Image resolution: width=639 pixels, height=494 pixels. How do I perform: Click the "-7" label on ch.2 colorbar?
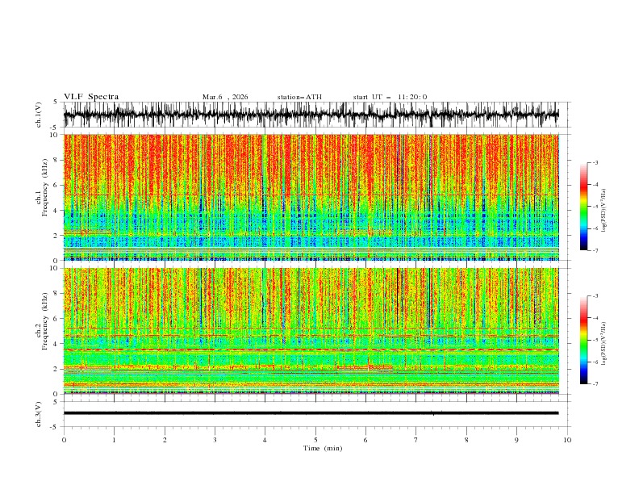coord(595,384)
